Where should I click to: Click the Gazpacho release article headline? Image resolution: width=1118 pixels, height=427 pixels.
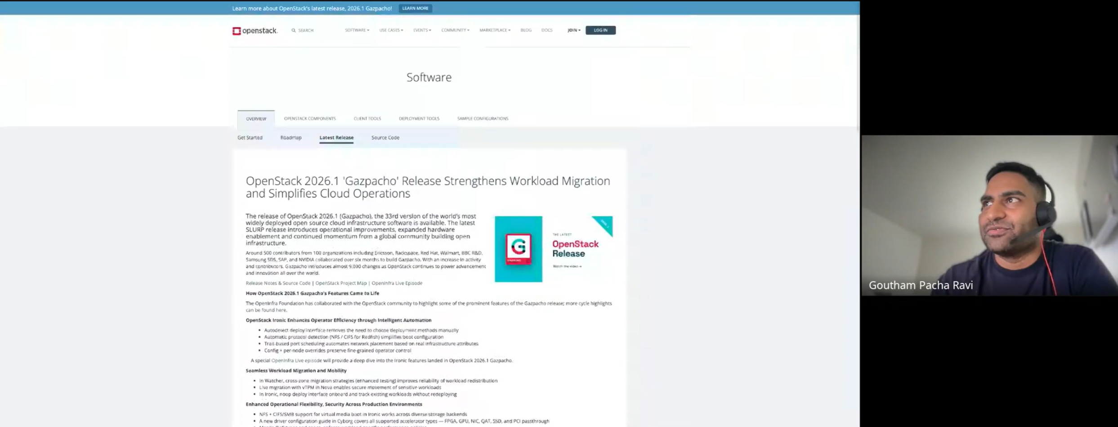428,187
